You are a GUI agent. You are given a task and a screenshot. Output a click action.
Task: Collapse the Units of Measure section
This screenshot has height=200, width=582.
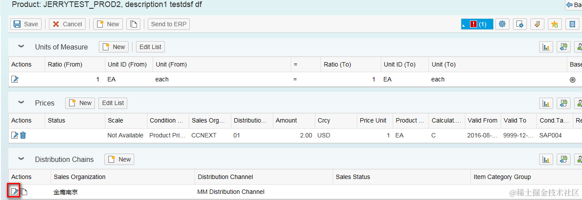[21, 47]
